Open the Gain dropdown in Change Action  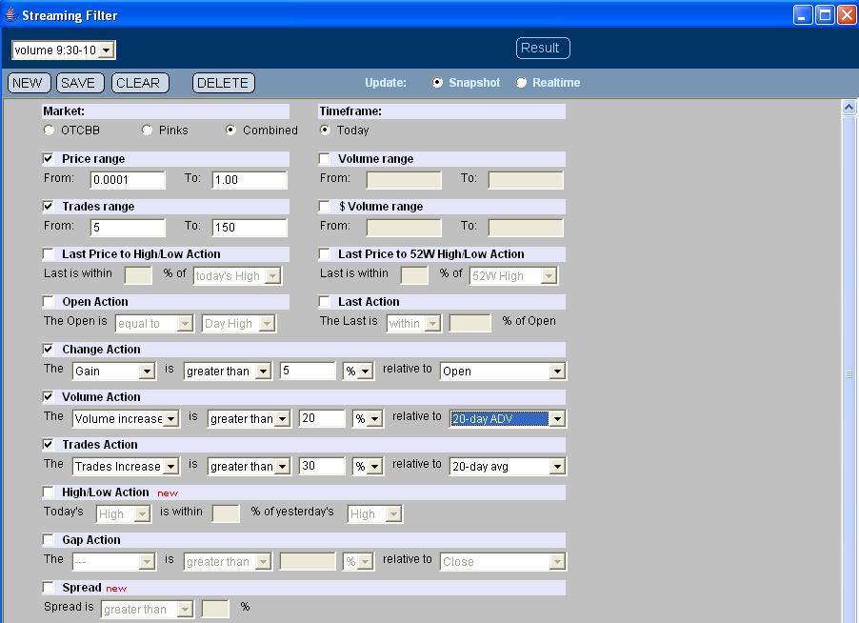[x=113, y=371]
